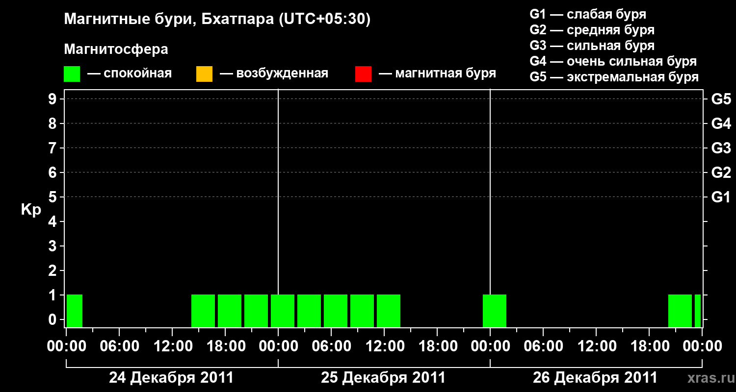Screen dimensions: 736x392
Task: Click the 'G4' right-axis label at Kp 8
Action: click(x=721, y=123)
